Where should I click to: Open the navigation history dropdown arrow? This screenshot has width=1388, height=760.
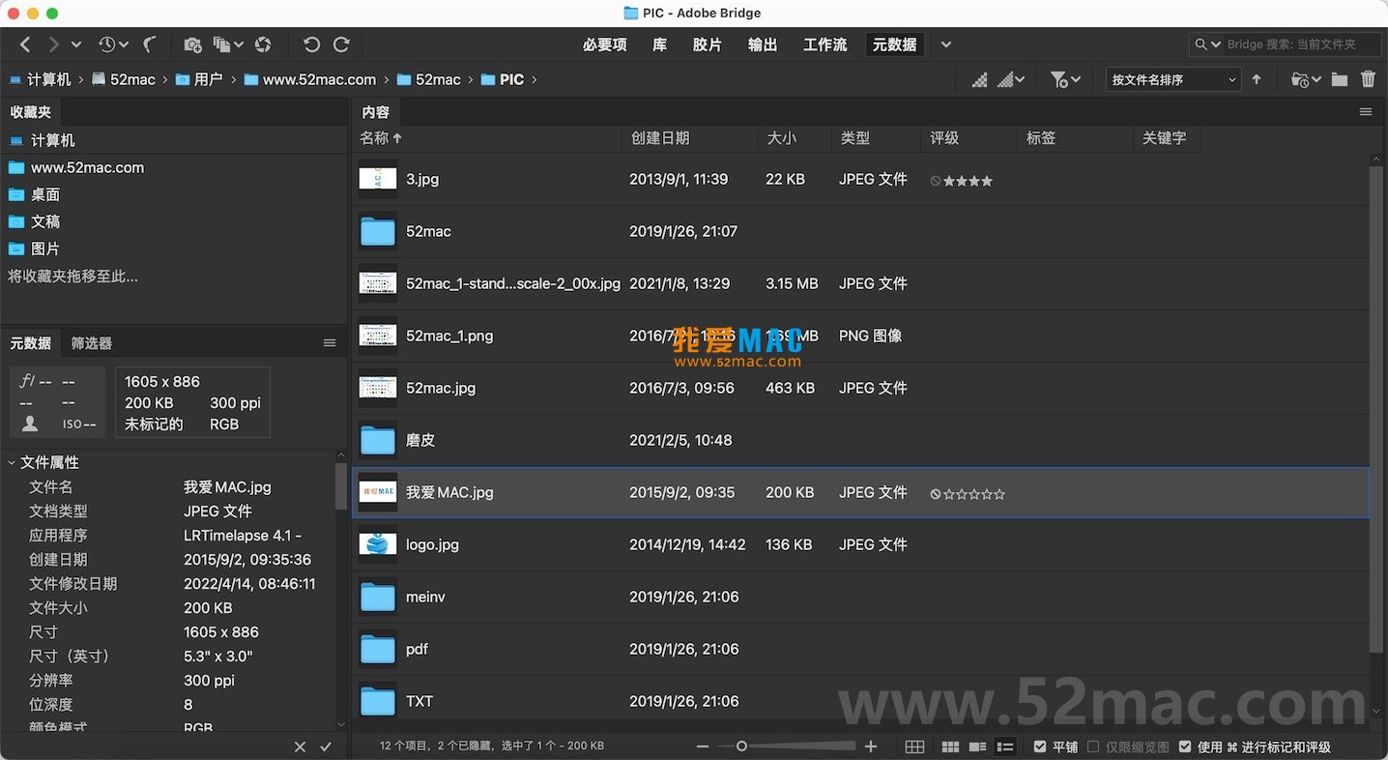[x=76, y=44]
